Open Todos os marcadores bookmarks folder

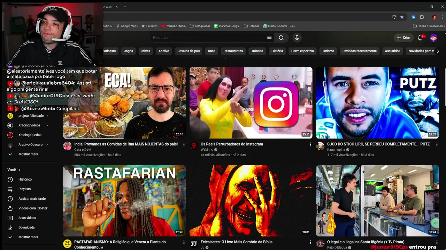click(429, 26)
